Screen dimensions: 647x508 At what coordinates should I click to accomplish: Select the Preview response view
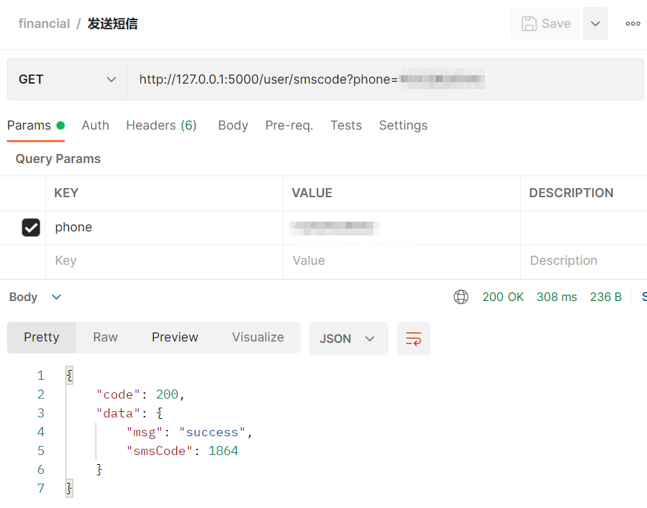point(175,337)
